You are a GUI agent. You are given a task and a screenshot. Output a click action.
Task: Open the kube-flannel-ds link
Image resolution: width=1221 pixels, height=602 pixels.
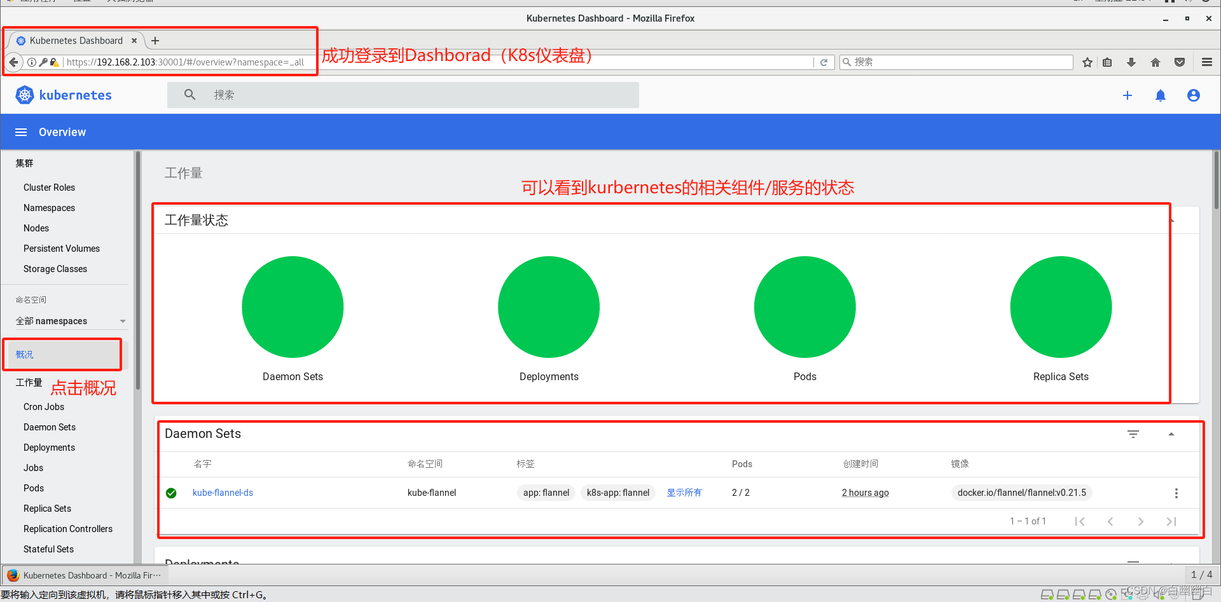point(223,493)
